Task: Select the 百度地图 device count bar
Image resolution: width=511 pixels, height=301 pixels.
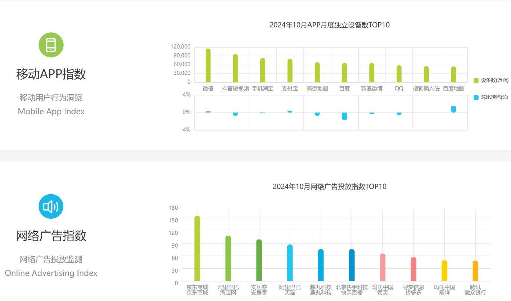Action: (453, 74)
